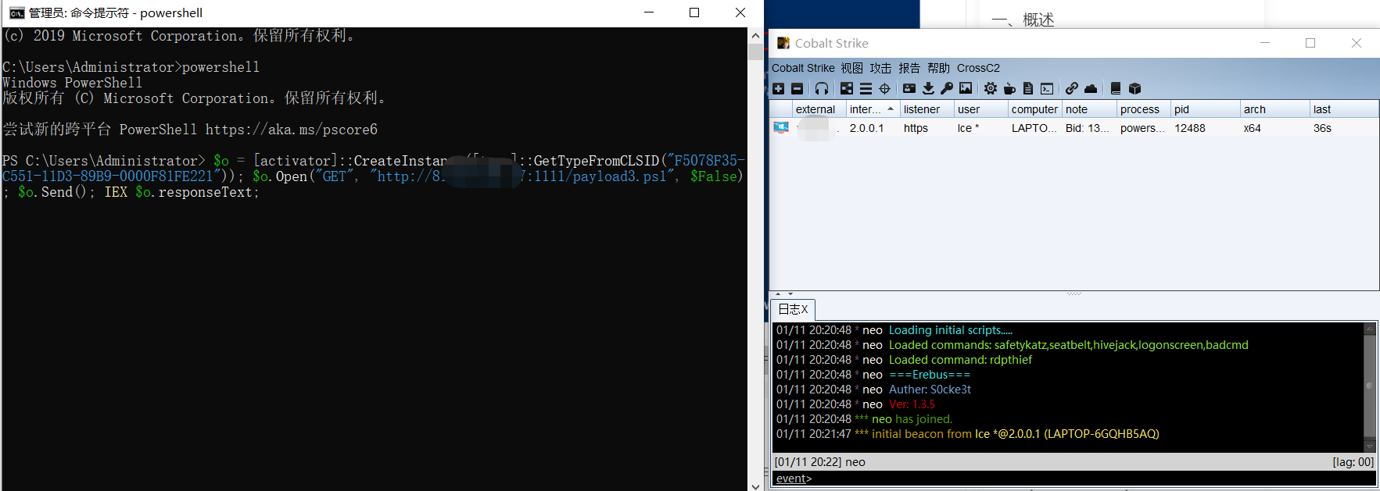Click the coffee cup Java applet icon

click(1009, 89)
